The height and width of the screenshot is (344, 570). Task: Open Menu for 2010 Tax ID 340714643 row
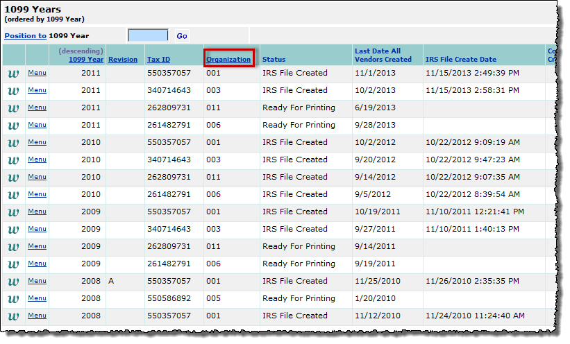[x=37, y=160]
